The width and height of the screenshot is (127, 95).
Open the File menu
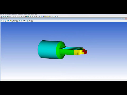point(1,15)
